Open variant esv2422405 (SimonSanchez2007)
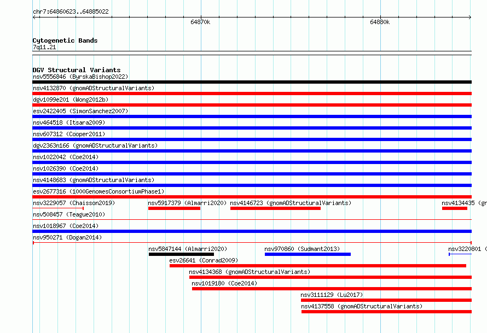487x333 pixels. click(80, 111)
